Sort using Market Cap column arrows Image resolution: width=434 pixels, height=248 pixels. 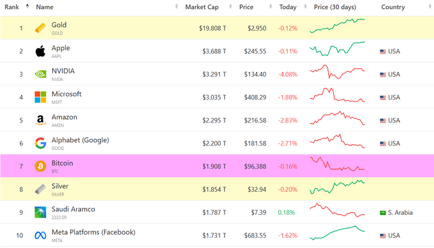[230, 6]
